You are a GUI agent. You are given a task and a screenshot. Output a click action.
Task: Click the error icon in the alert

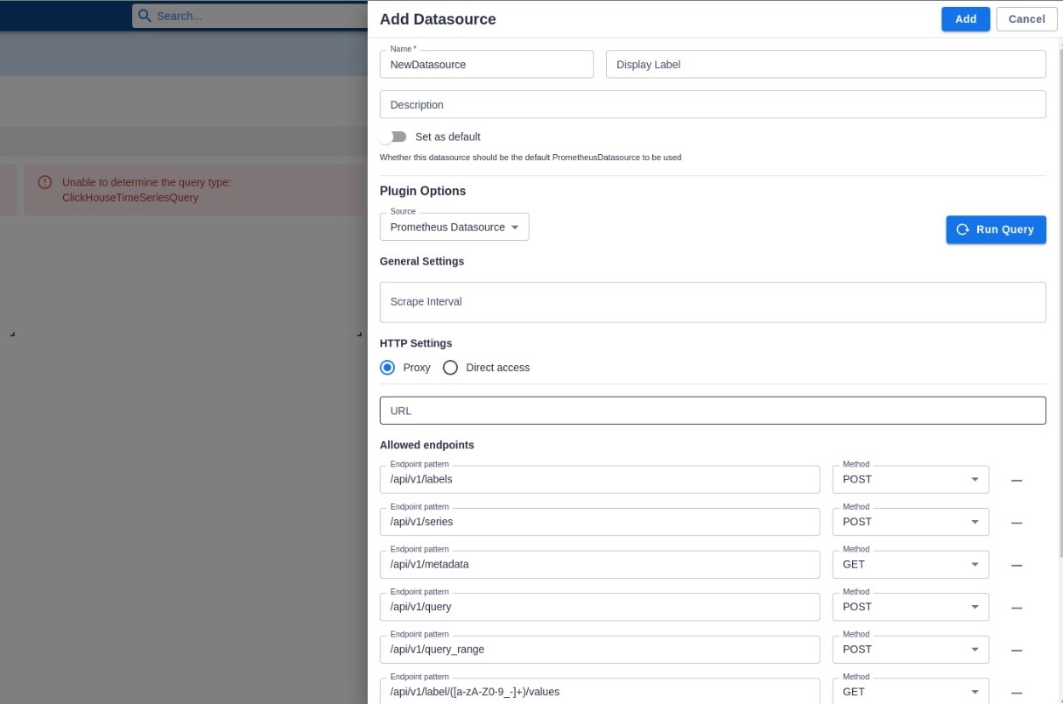coord(45,182)
